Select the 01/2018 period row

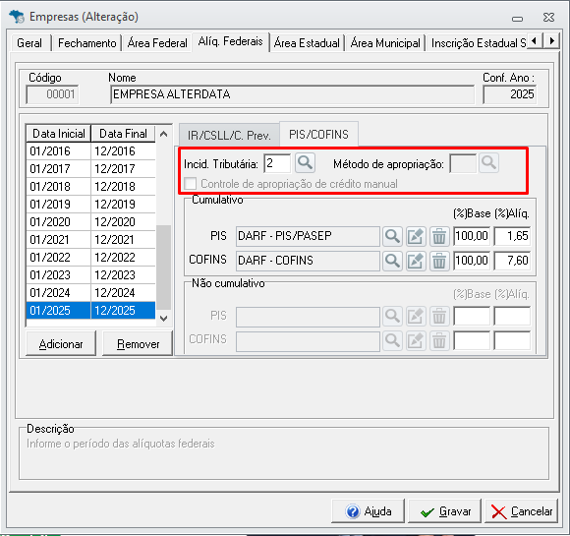[x=90, y=186]
